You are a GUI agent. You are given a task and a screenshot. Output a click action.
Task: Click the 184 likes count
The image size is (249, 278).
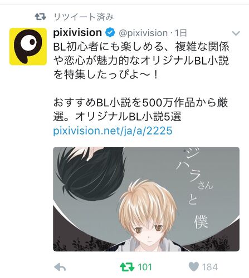coord(210,267)
